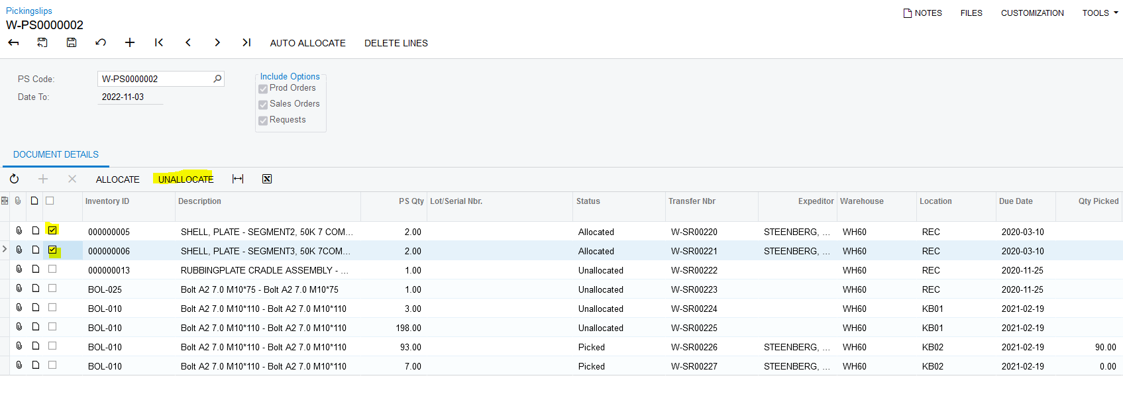Switch to the Document Details tab
This screenshot has height=396, width=1123.
[x=56, y=155]
